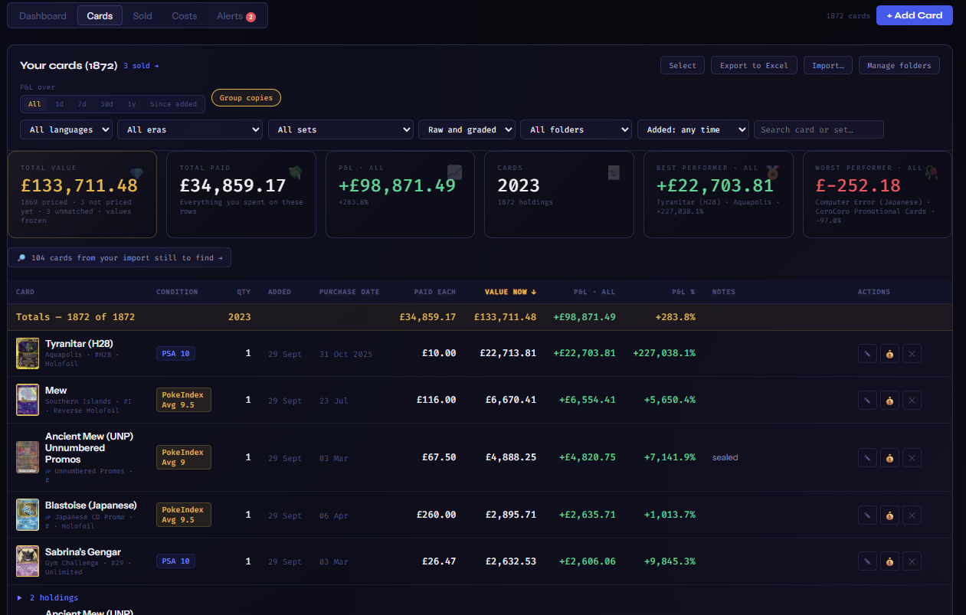Click the icon on the Total Paid tile

296,173
